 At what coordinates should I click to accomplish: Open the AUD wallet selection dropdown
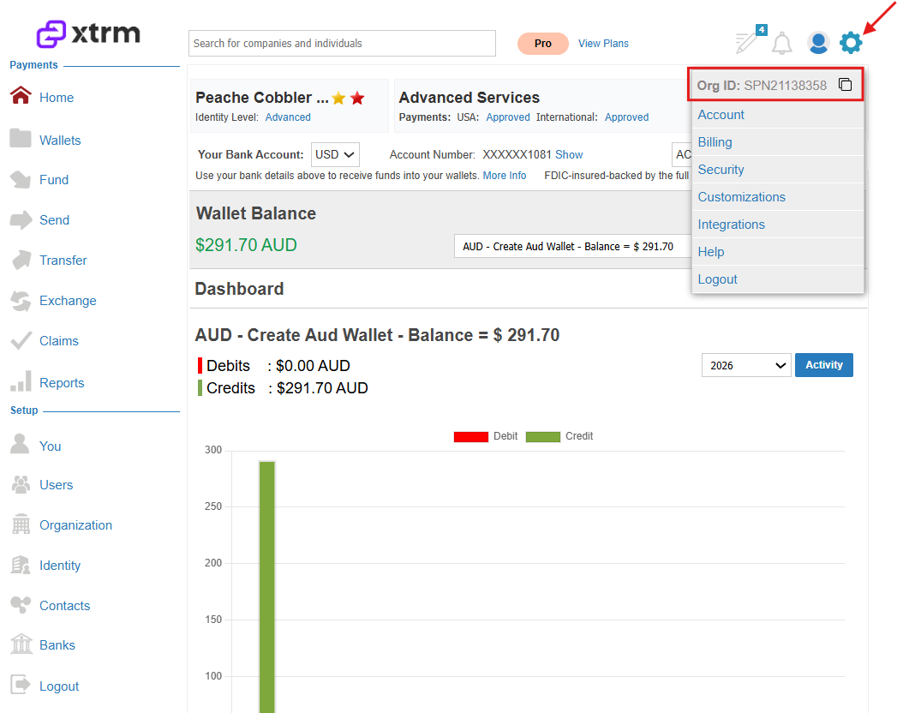click(x=572, y=246)
